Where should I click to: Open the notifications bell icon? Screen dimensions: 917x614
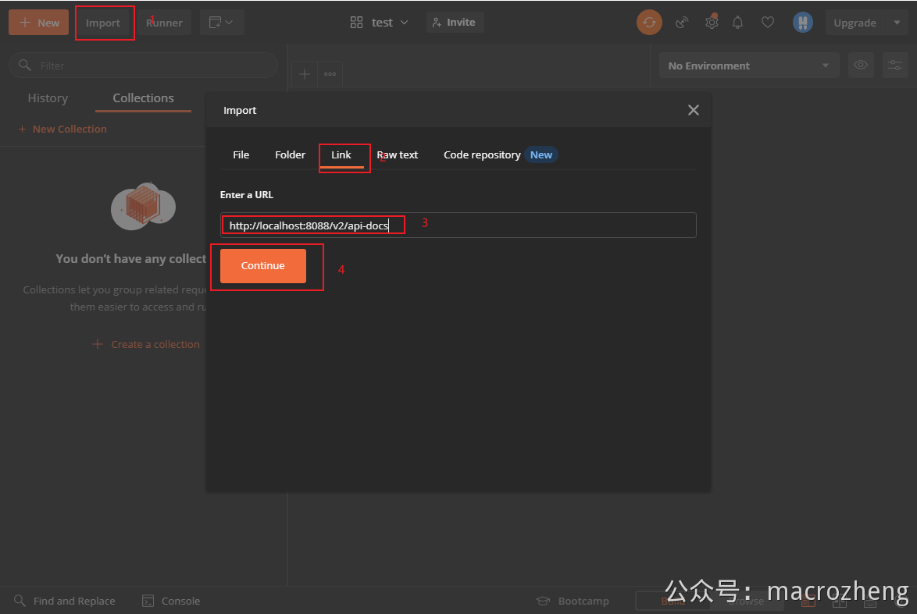(x=737, y=23)
